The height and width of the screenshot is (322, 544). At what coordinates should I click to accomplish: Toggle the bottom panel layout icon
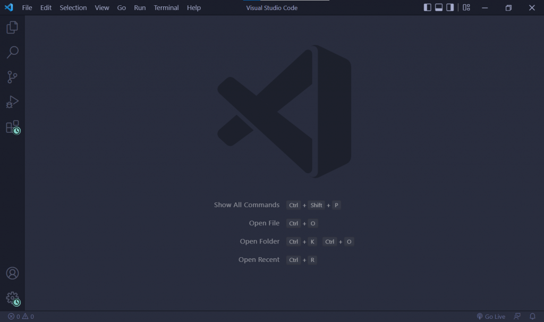tap(438, 7)
